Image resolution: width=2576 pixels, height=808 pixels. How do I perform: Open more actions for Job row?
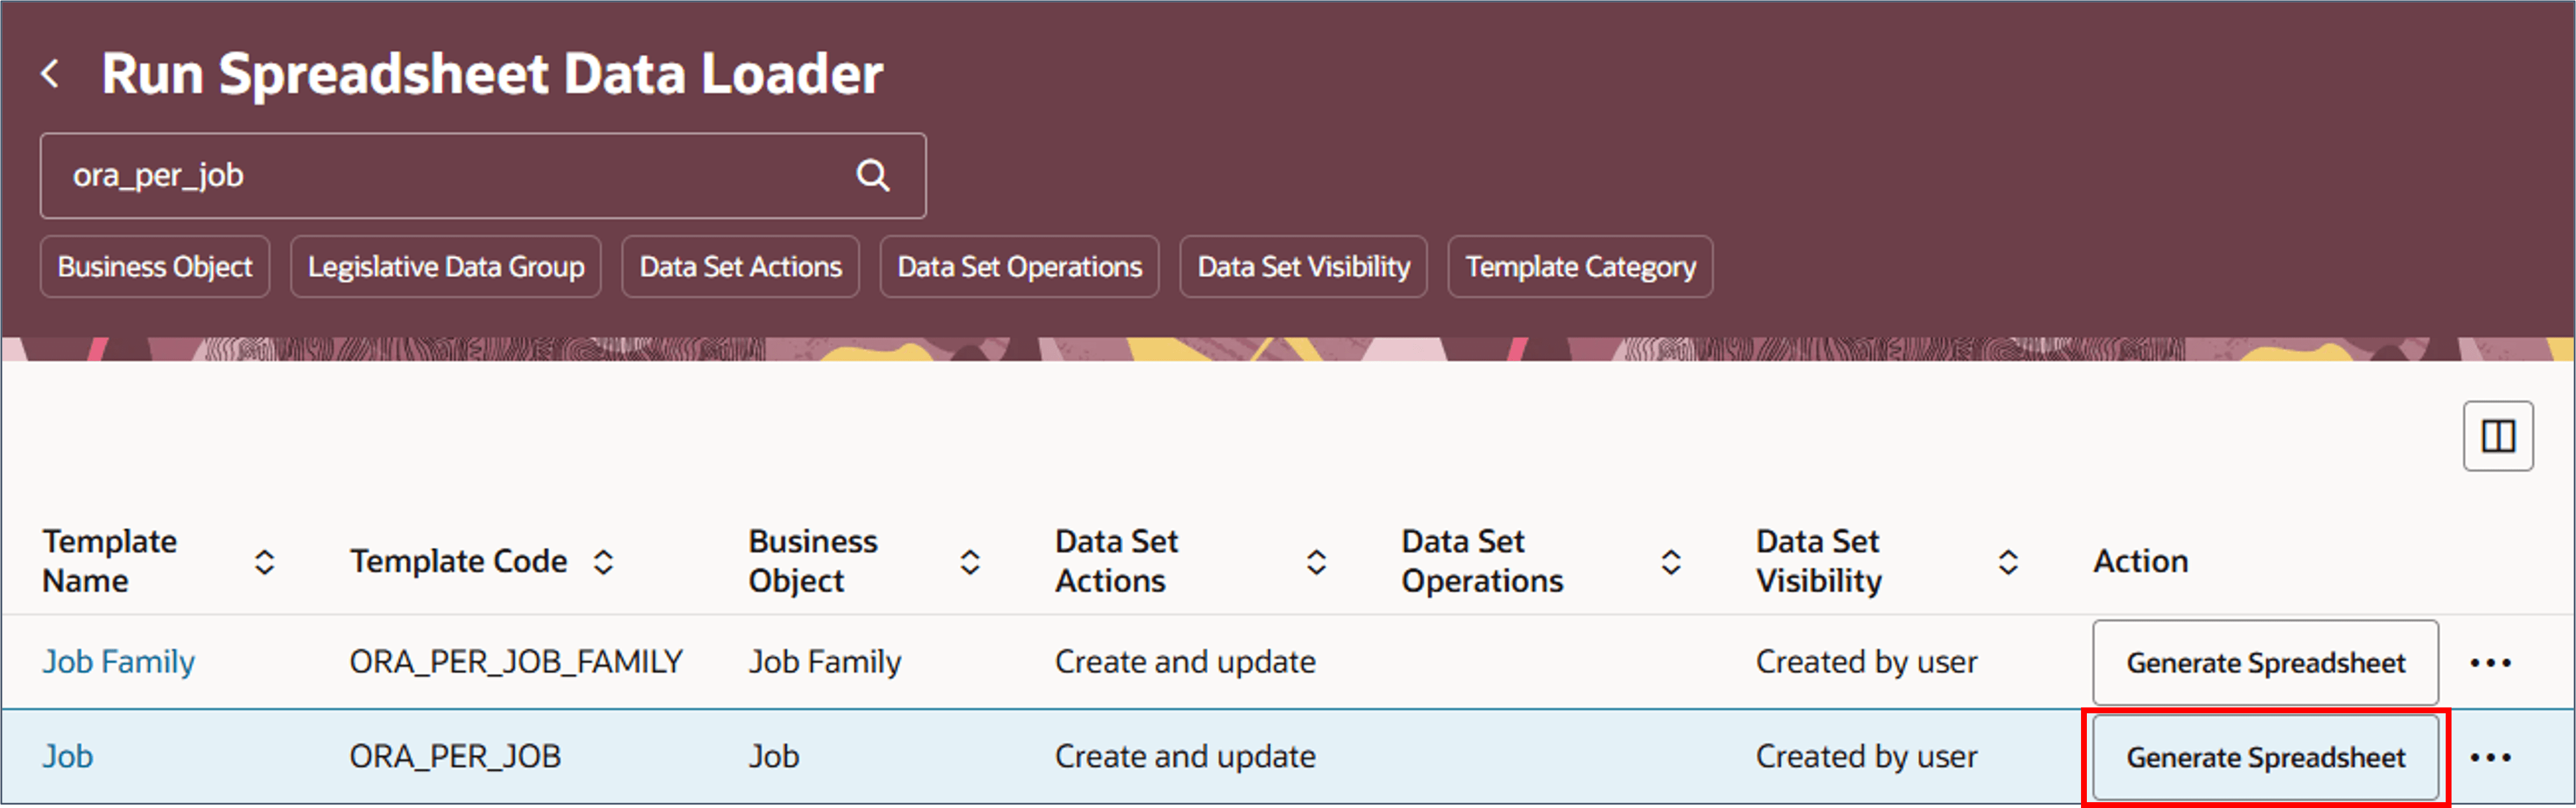pos(2489,758)
